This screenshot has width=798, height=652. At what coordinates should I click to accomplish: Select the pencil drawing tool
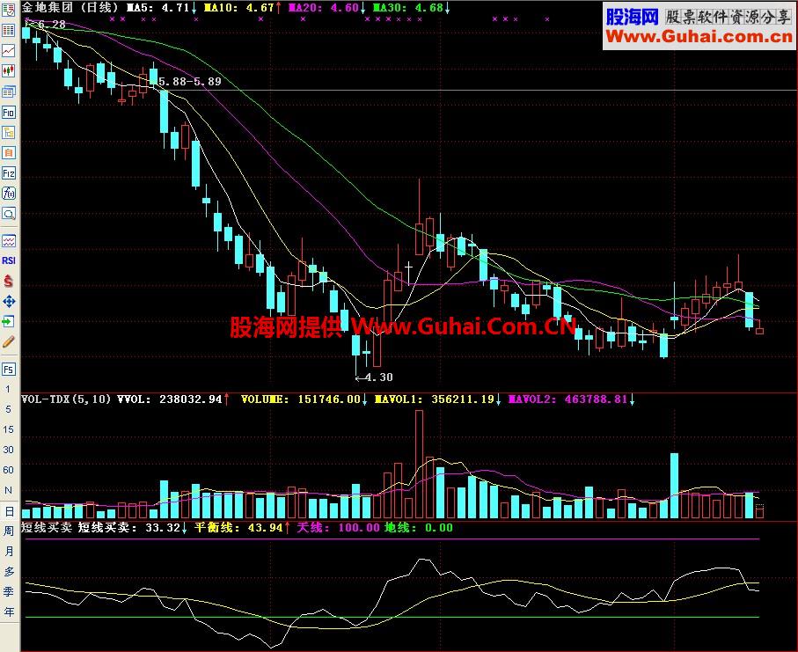click(x=9, y=342)
